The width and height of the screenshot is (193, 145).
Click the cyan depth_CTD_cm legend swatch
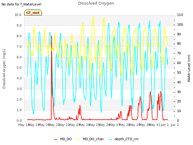click(110, 140)
